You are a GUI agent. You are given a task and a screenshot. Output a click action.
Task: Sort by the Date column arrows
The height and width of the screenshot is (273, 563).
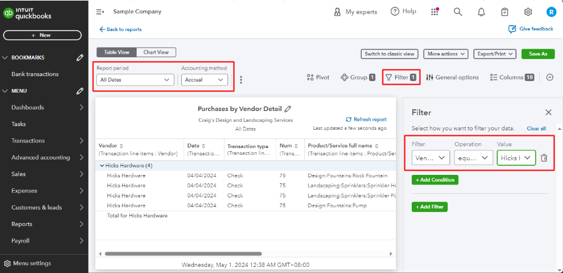[x=204, y=146]
